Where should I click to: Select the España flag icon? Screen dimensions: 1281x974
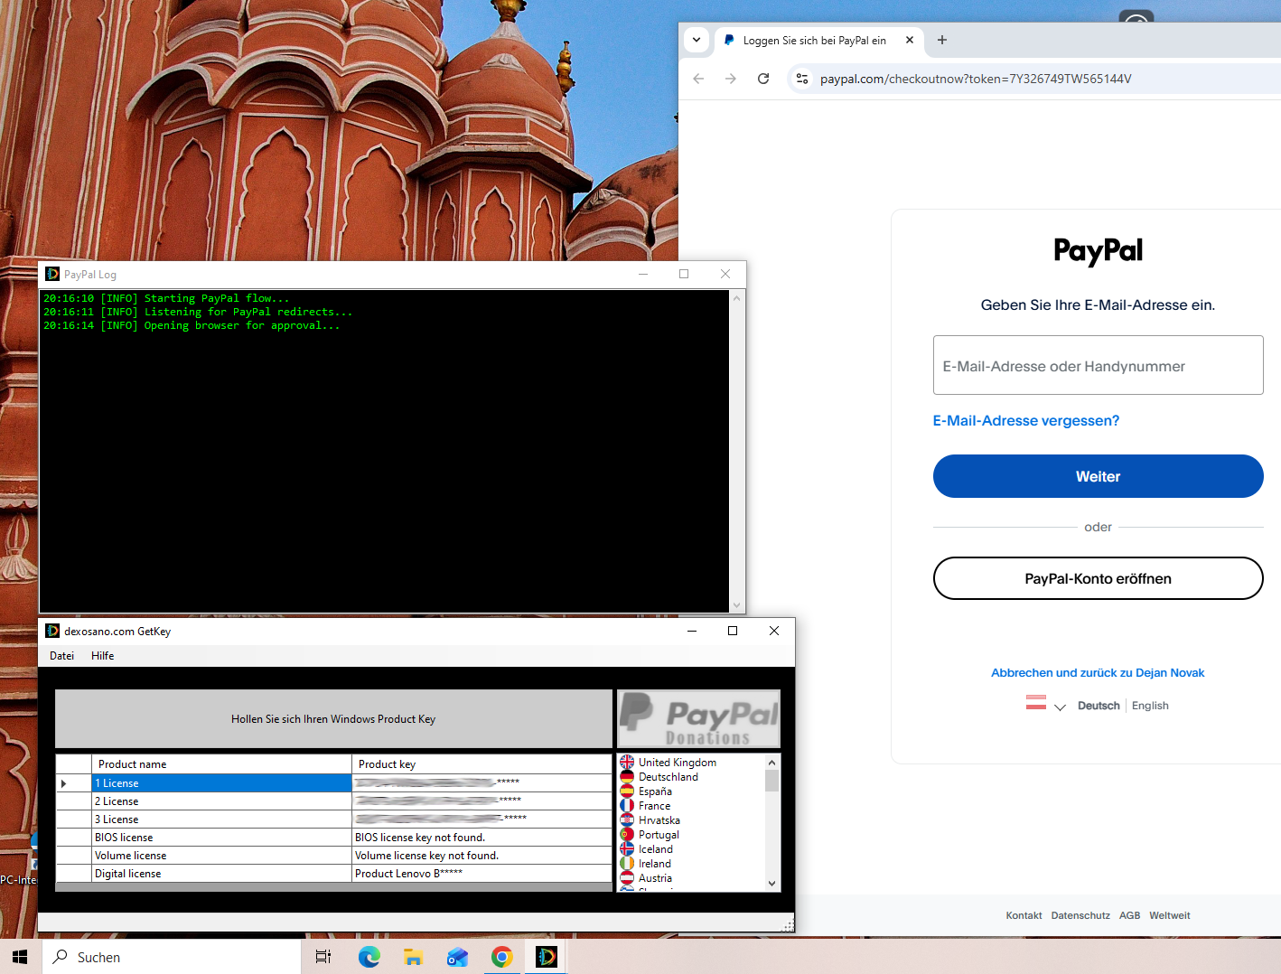click(x=627, y=791)
